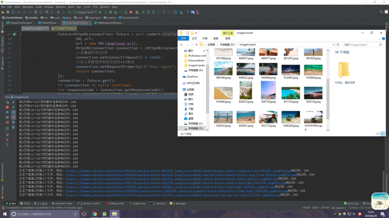Clear all console output with trash icon

tap(13, 127)
